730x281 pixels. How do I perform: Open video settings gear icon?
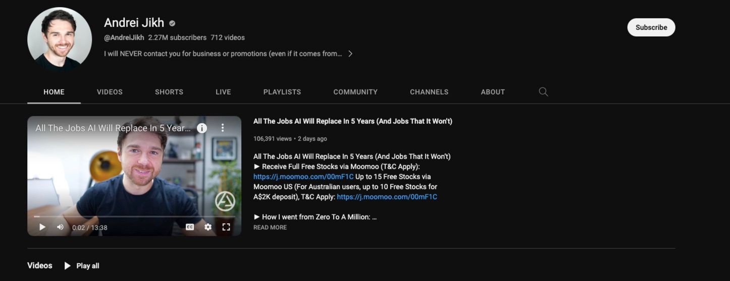coord(208,227)
